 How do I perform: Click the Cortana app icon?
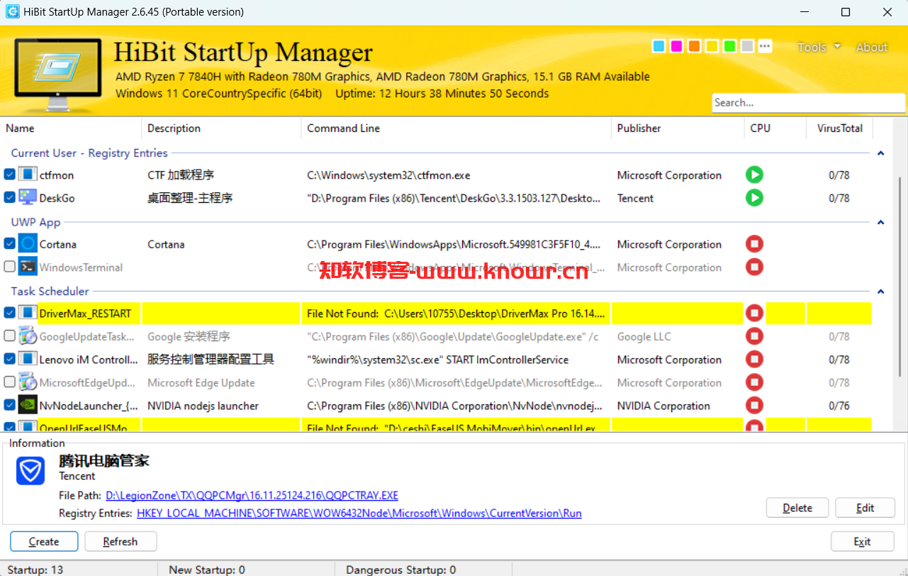(x=28, y=244)
